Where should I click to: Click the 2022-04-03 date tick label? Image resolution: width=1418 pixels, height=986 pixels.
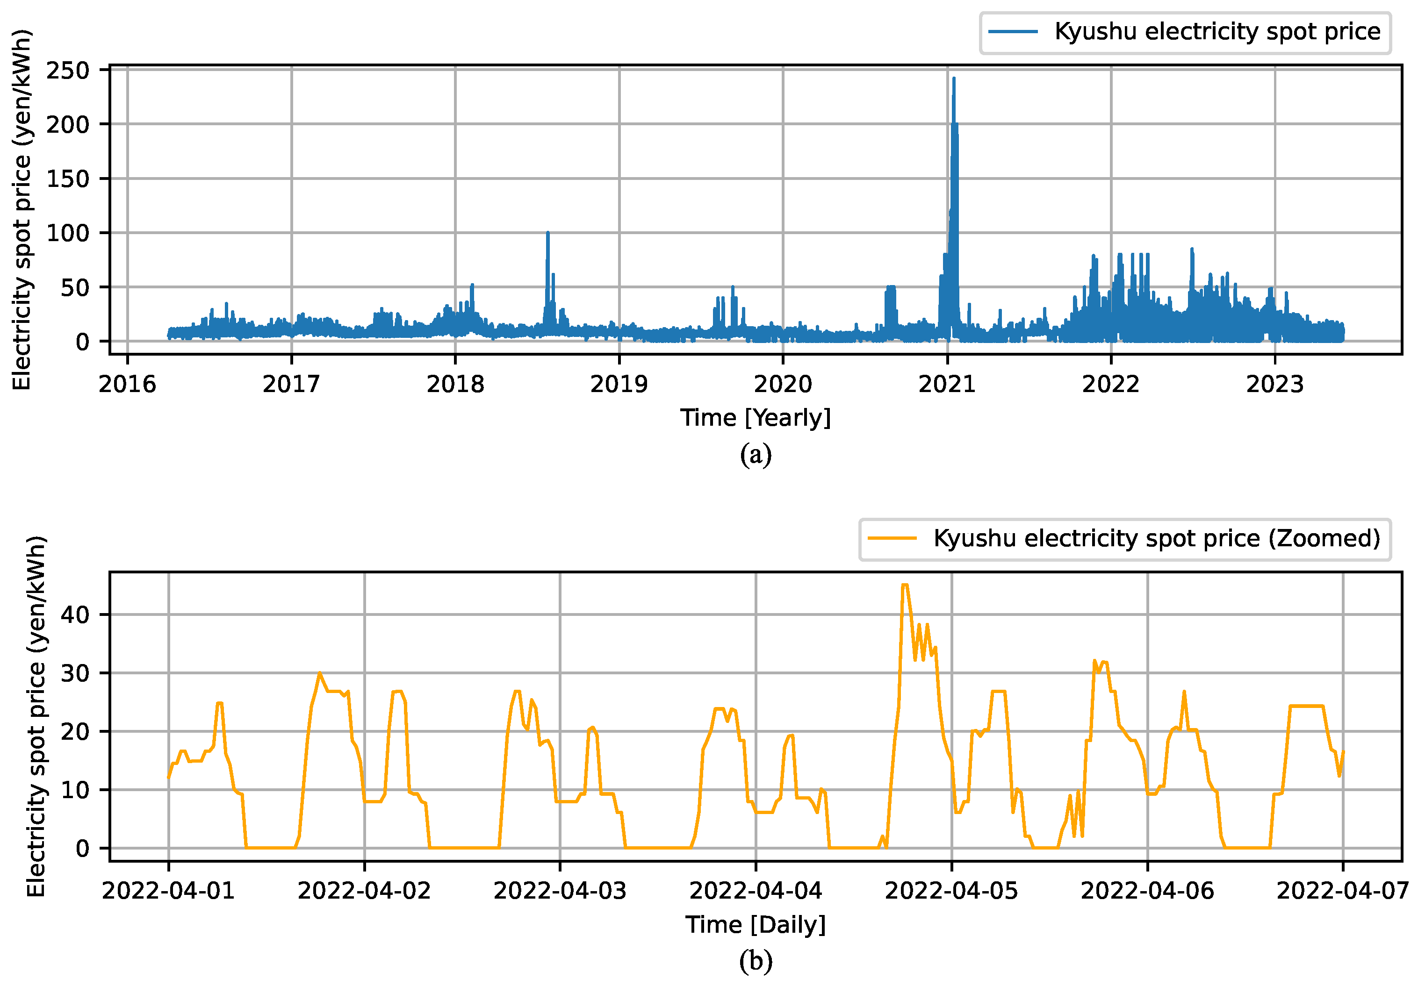pyautogui.click(x=560, y=891)
